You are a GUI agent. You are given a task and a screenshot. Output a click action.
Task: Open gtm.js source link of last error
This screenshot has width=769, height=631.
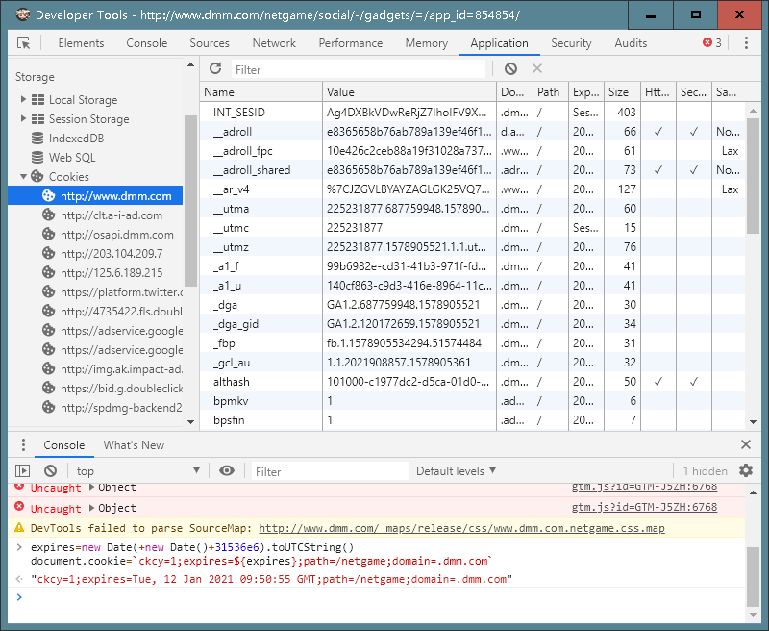pos(644,507)
